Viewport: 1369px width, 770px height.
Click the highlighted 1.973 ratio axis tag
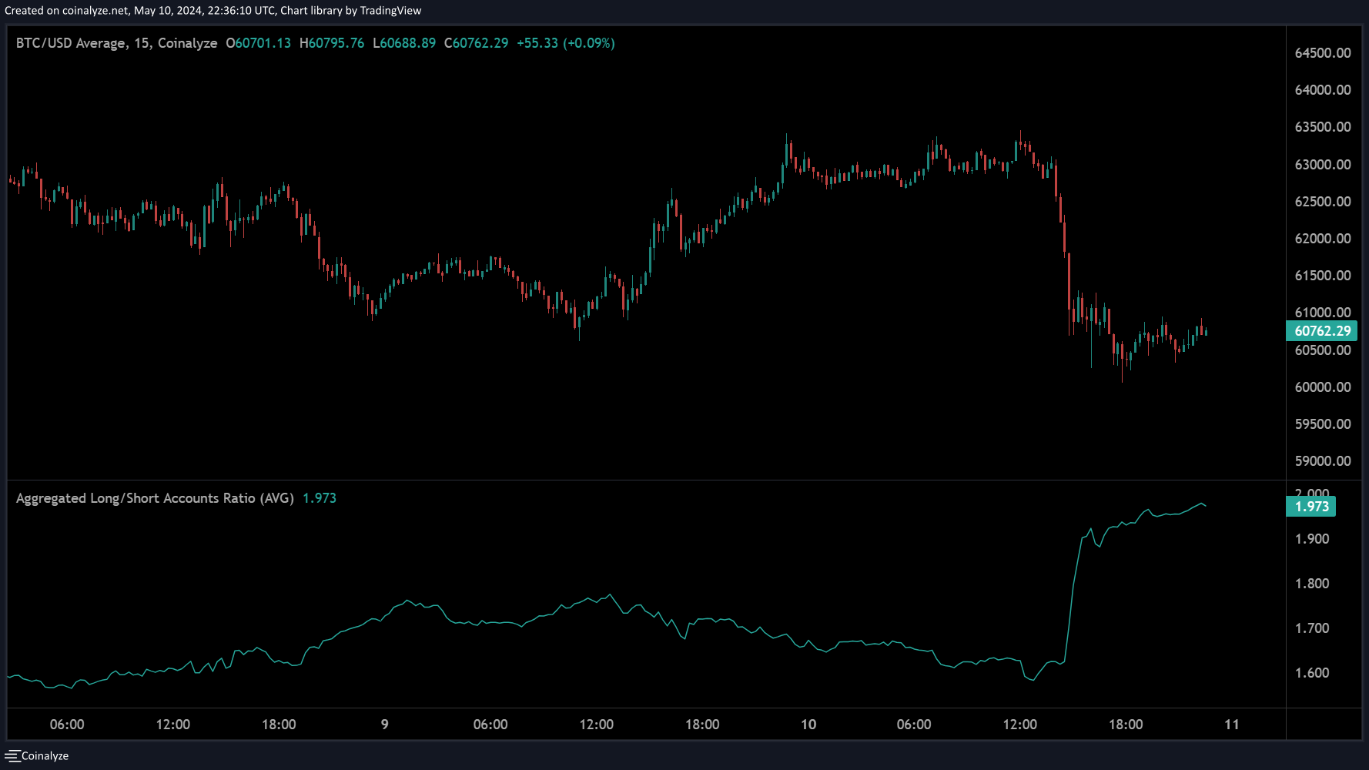click(1311, 507)
